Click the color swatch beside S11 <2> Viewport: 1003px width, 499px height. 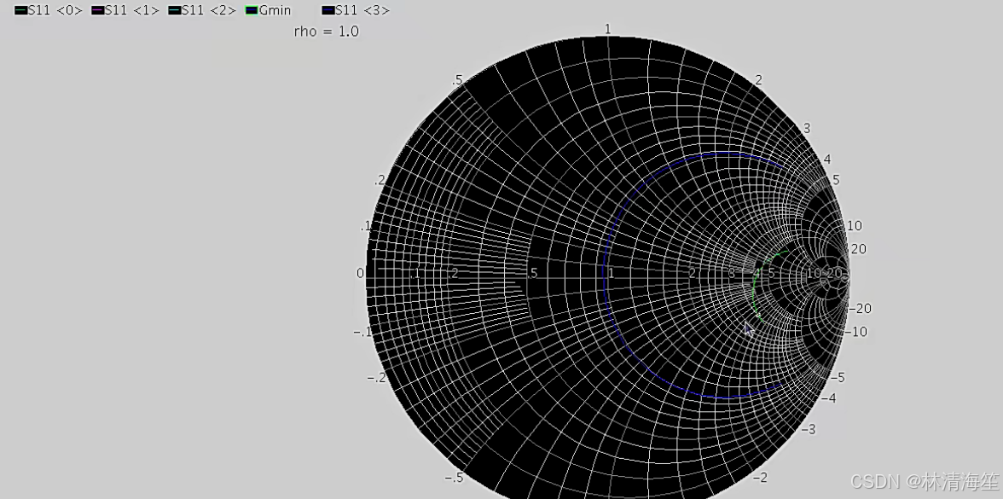tap(175, 10)
